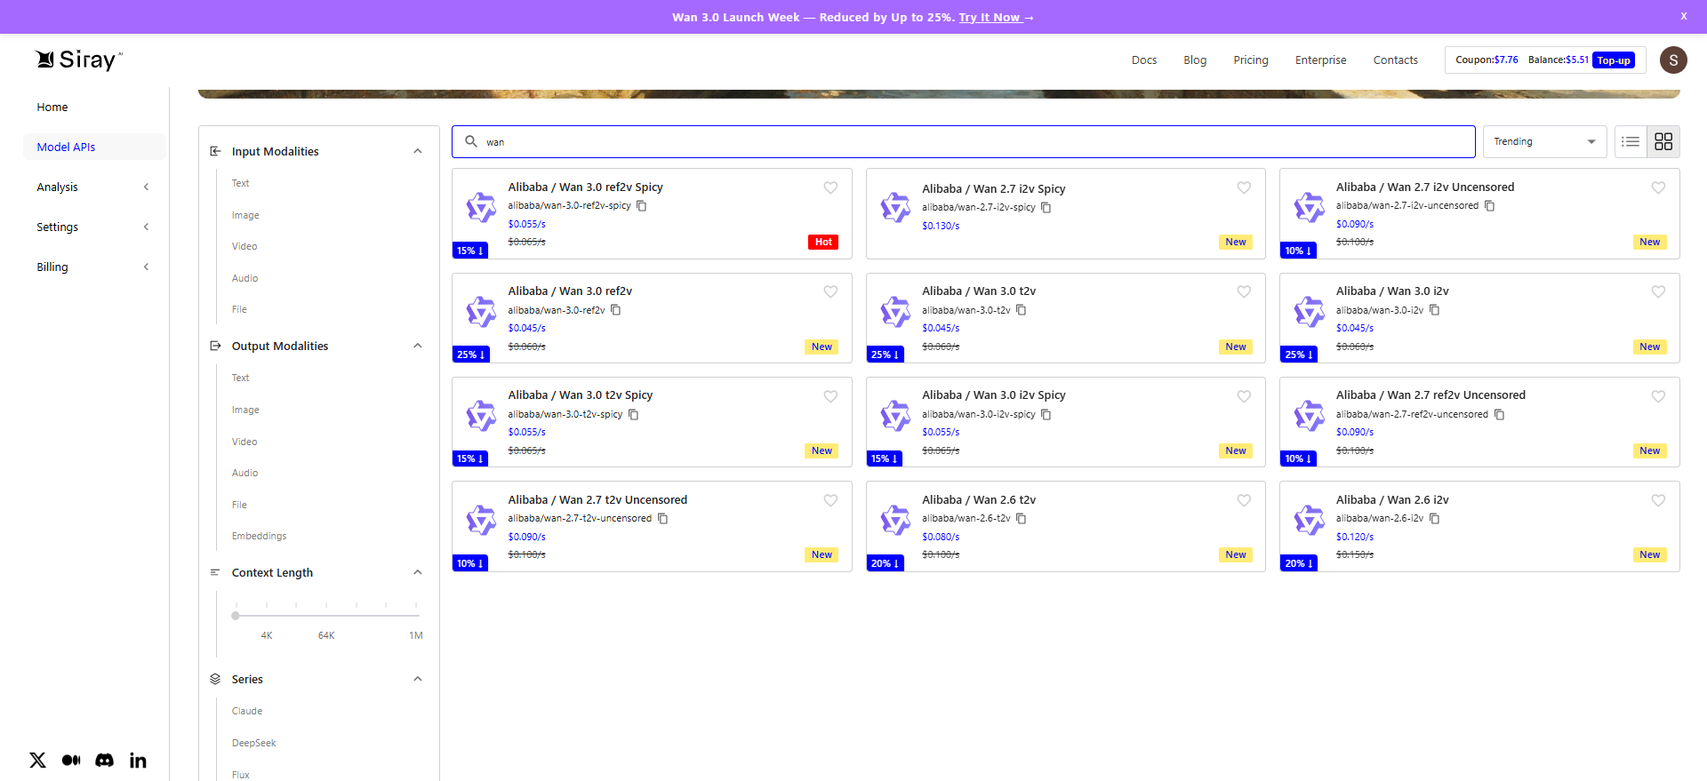Collapse the Context Length section
This screenshot has width=1707, height=781.
pos(417,572)
